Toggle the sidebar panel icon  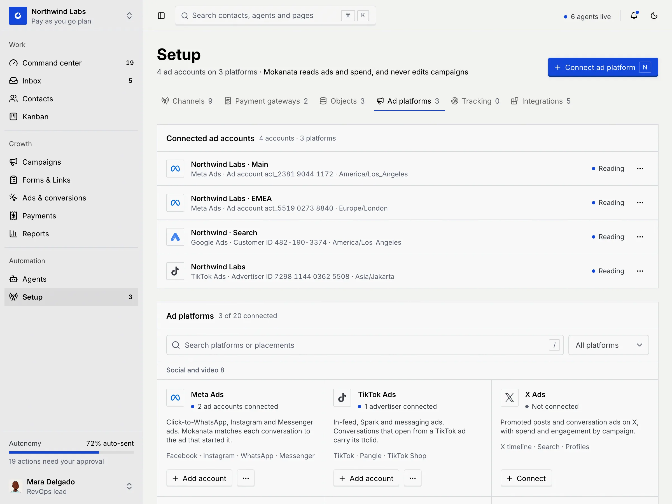pyautogui.click(x=161, y=15)
